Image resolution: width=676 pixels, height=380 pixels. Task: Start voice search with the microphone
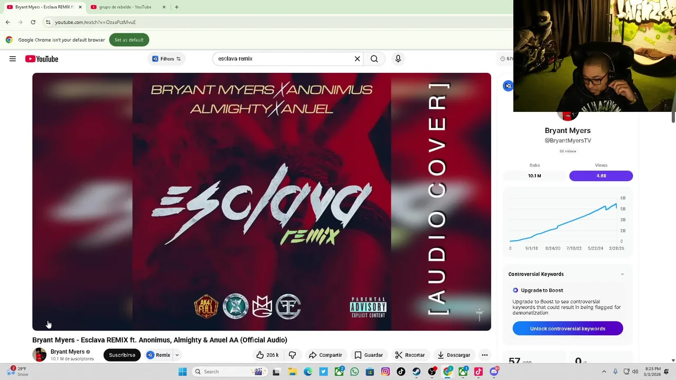click(398, 59)
